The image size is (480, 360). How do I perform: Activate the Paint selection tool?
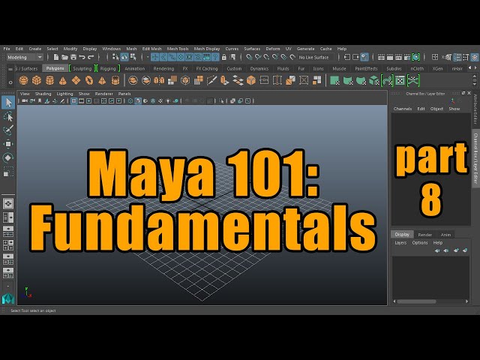(x=8, y=130)
